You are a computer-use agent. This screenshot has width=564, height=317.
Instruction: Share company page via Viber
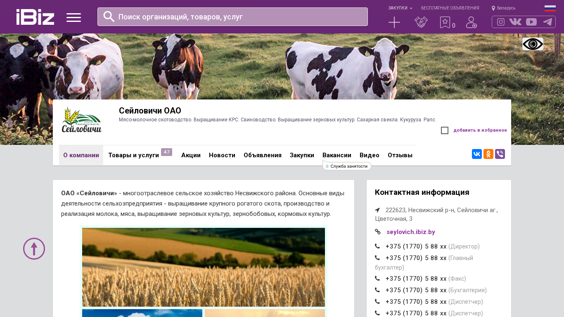click(500, 154)
